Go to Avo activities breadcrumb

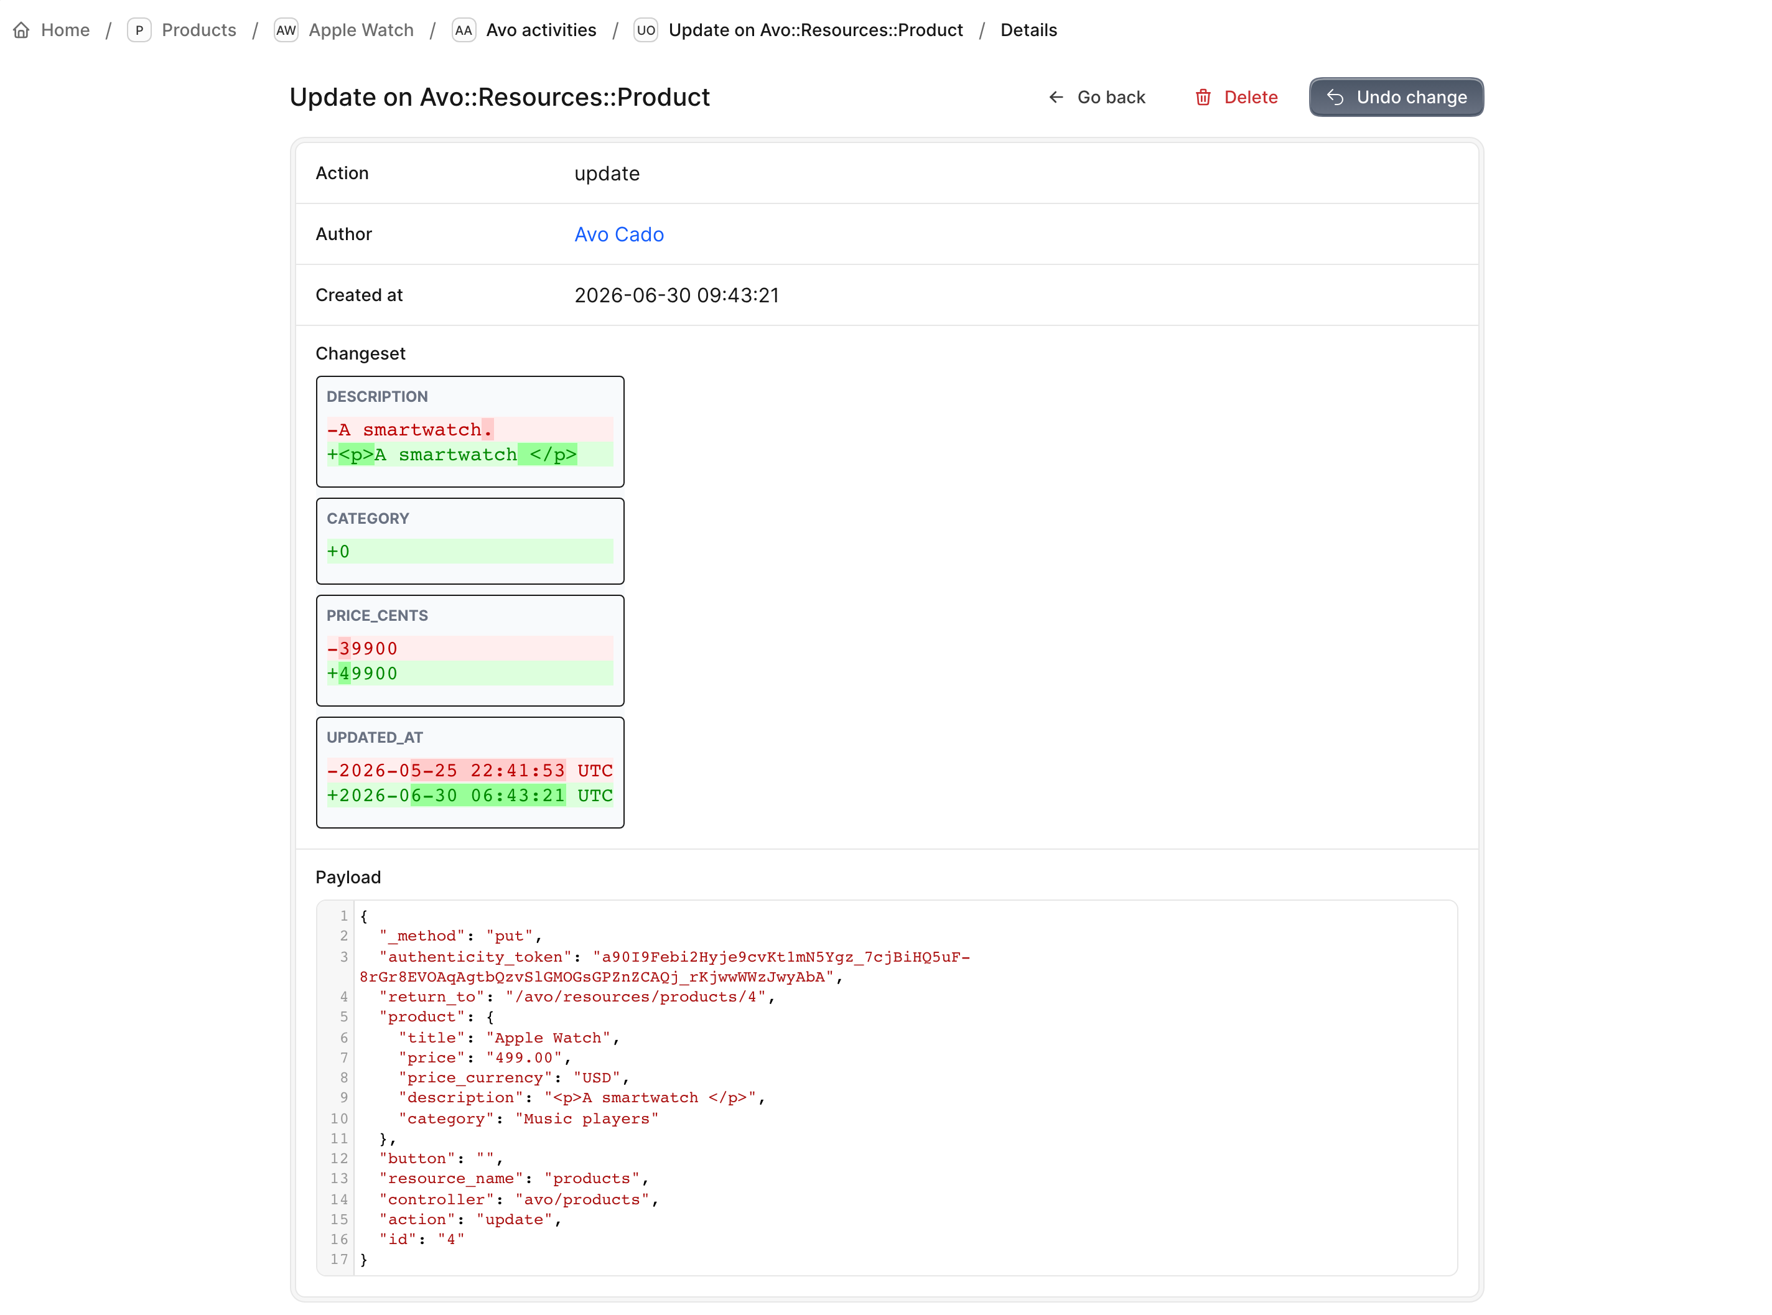(541, 30)
